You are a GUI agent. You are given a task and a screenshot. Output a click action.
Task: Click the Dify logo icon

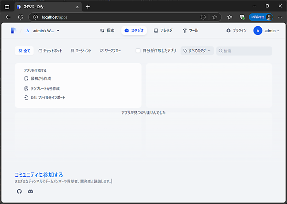13,31
